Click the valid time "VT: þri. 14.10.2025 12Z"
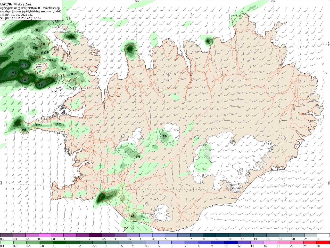Screen dimensions: 330x248 [x=15, y=18]
